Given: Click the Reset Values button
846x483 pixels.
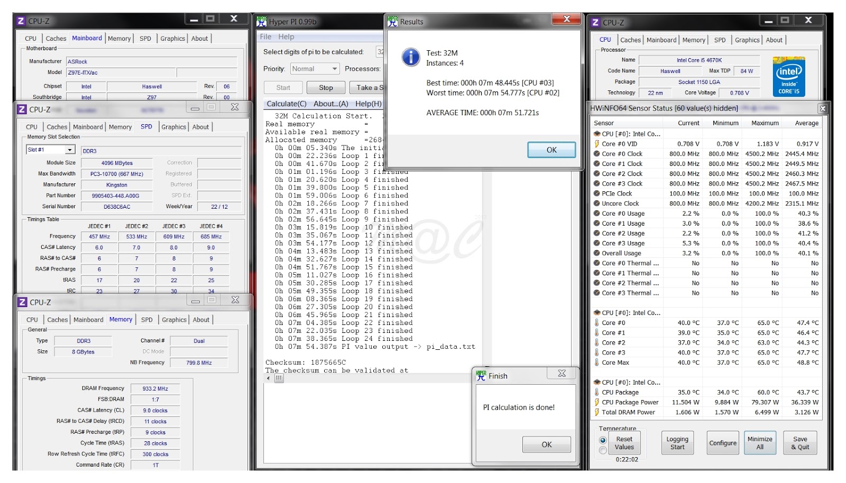Looking at the screenshot, I should pos(624,443).
